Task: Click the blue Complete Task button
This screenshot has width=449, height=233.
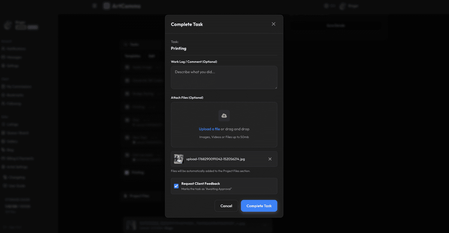Action: (x=259, y=206)
